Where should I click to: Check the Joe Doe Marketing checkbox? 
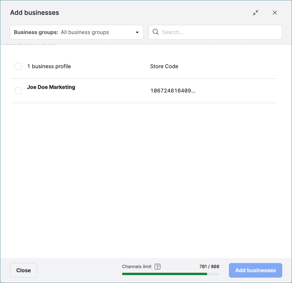pyautogui.click(x=18, y=91)
